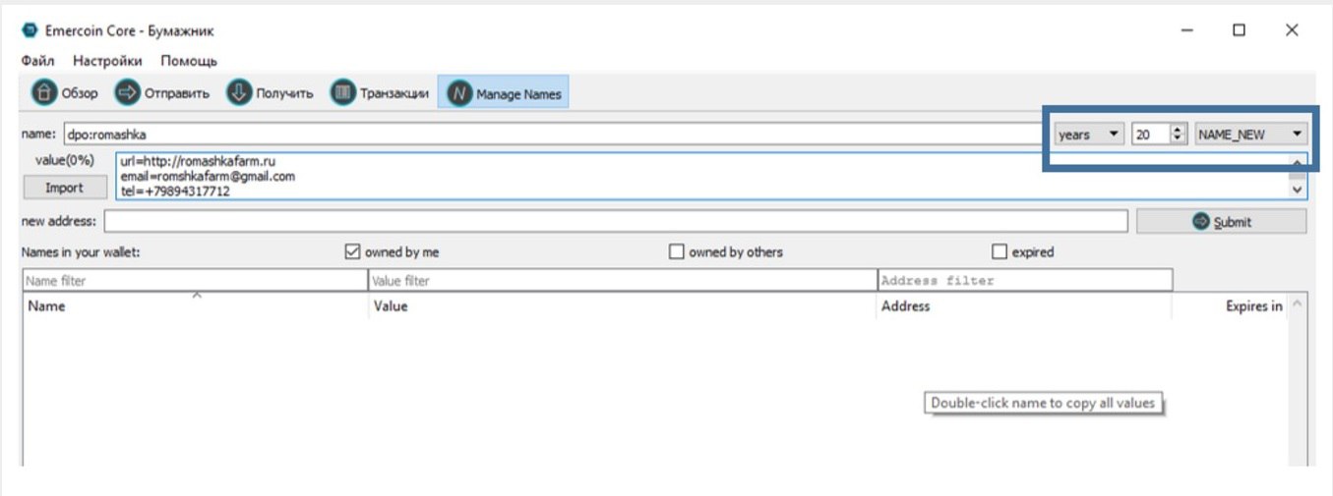Screen dimensions: 1333x496
Task: Select the Manage Names tab
Action: click(x=504, y=94)
